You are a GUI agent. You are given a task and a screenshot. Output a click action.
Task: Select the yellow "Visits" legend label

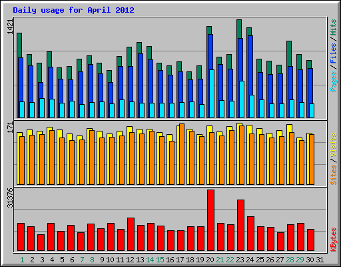pos(333,145)
